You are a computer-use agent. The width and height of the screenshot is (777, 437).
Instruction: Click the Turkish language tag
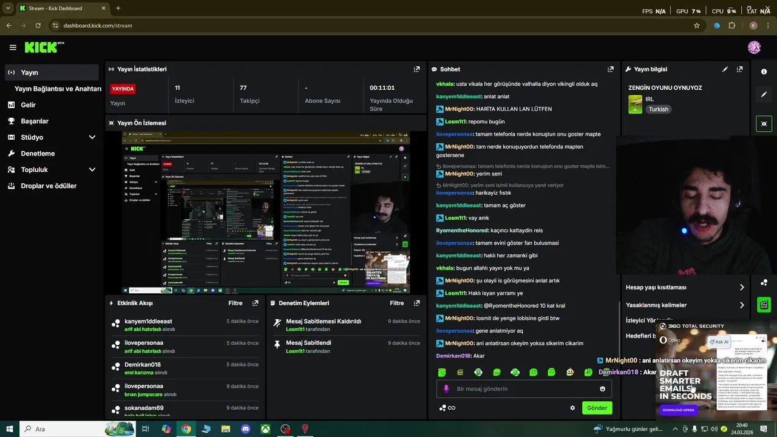tap(658, 109)
